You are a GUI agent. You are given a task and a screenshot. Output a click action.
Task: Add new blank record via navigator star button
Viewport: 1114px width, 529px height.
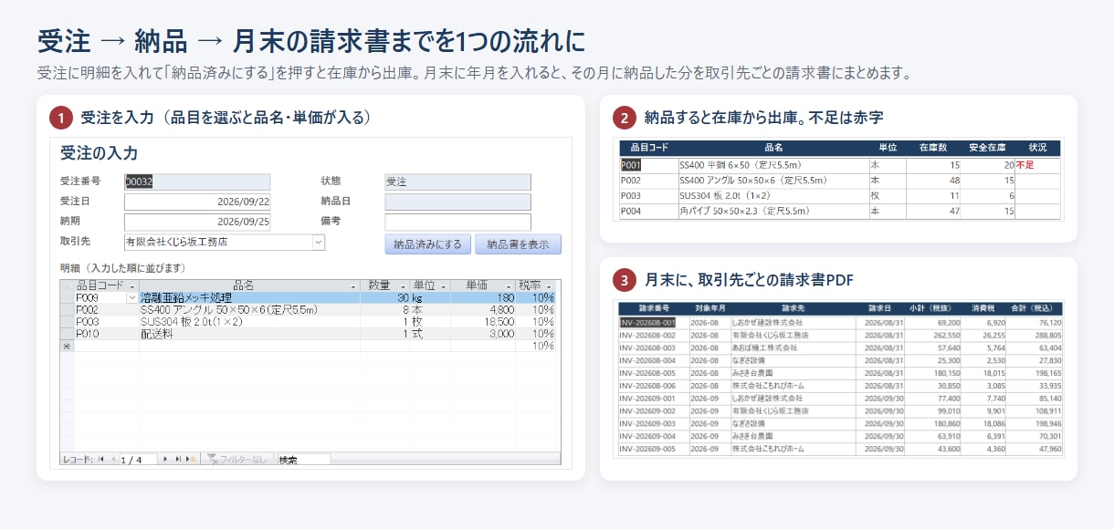191,460
